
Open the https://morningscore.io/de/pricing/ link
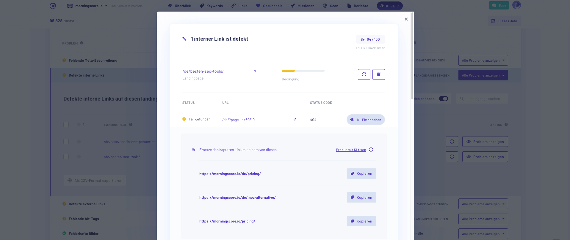coord(230,174)
